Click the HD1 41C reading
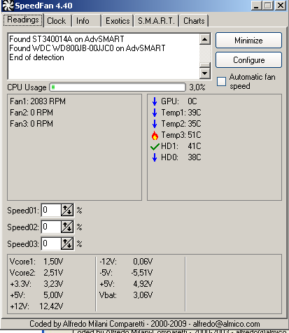The image size is (289, 333). click(x=181, y=146)
